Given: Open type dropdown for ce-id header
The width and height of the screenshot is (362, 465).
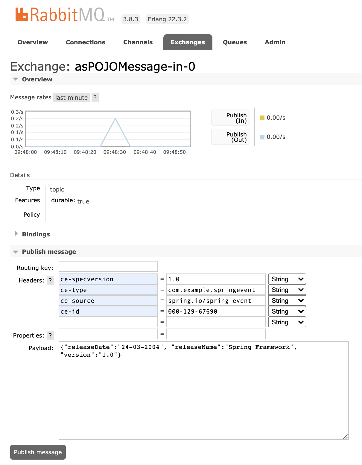Looking at the screenshot, I should pos(287,311).
